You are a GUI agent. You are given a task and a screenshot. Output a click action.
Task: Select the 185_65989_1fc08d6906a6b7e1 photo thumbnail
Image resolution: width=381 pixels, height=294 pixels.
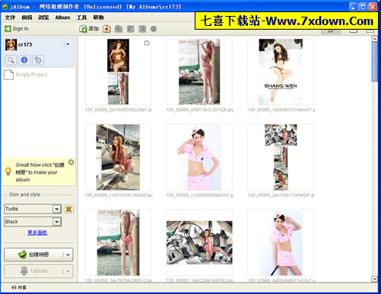pos(199,157)
